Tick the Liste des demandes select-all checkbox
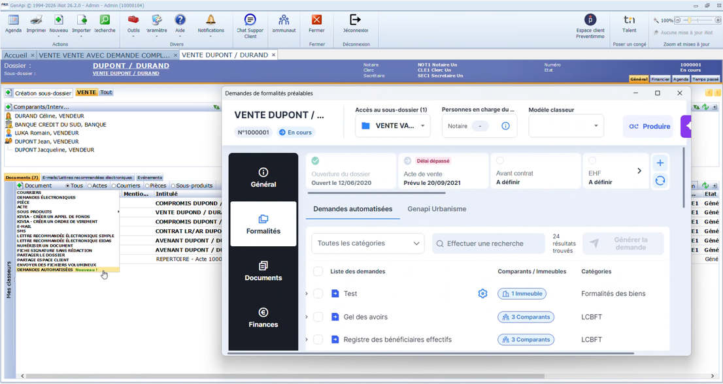 point(318,271)
